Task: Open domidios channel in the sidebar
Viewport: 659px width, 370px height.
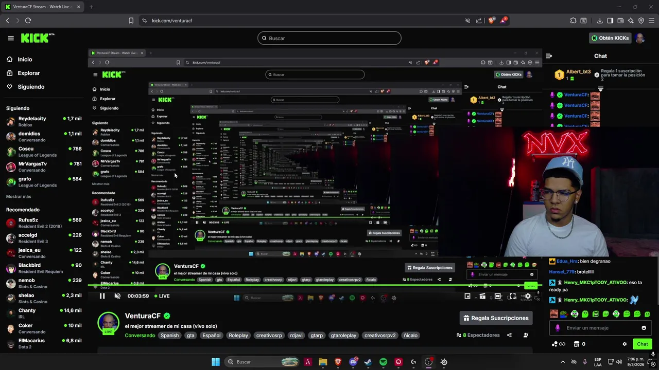Action: click(43, 136)
